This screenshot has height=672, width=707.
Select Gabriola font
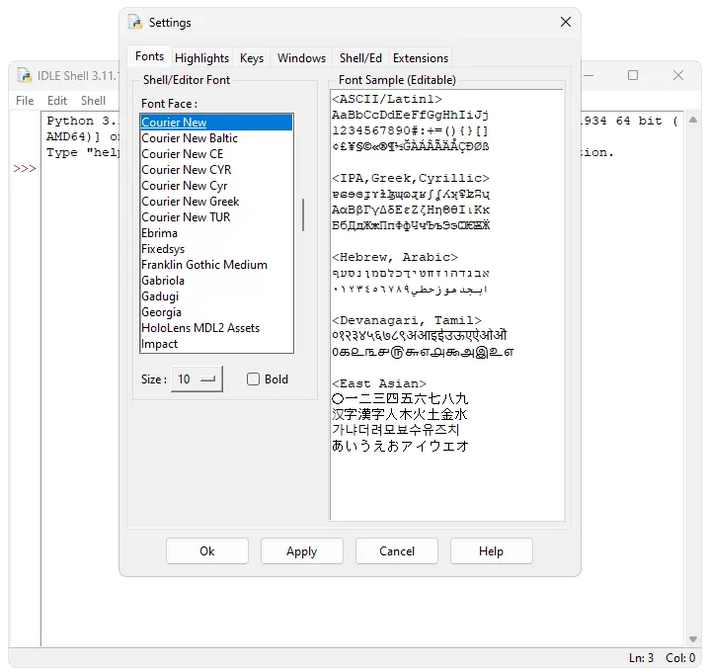pos(216,281)
